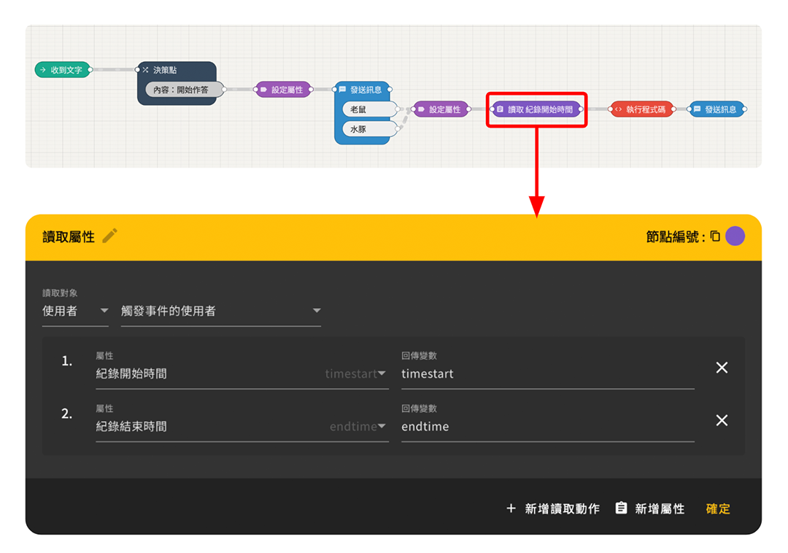Click the branch icon on 決策點 node
The height and width of the screenshot is (553, 788).
pos(146,70)
